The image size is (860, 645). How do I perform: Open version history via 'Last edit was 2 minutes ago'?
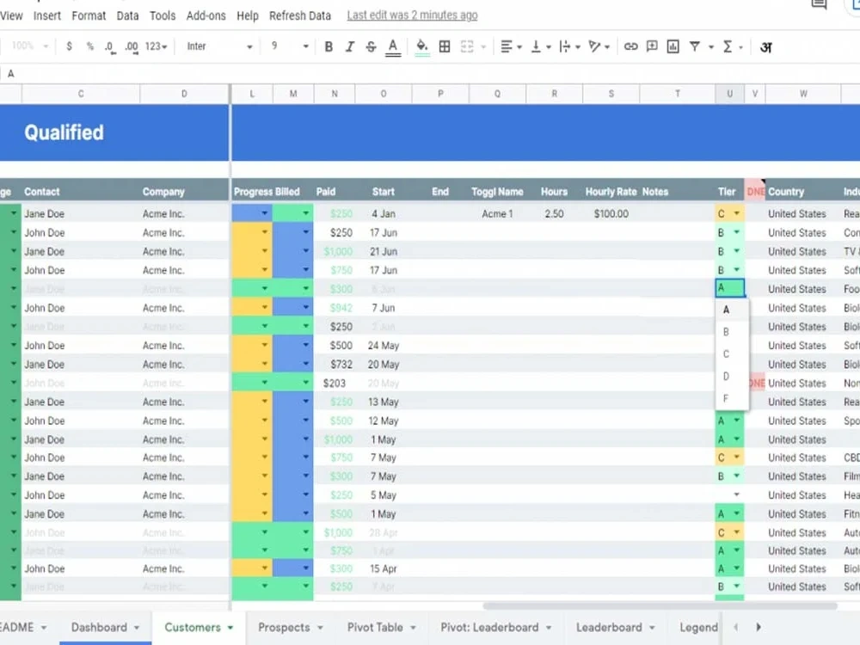coord(411,15)
